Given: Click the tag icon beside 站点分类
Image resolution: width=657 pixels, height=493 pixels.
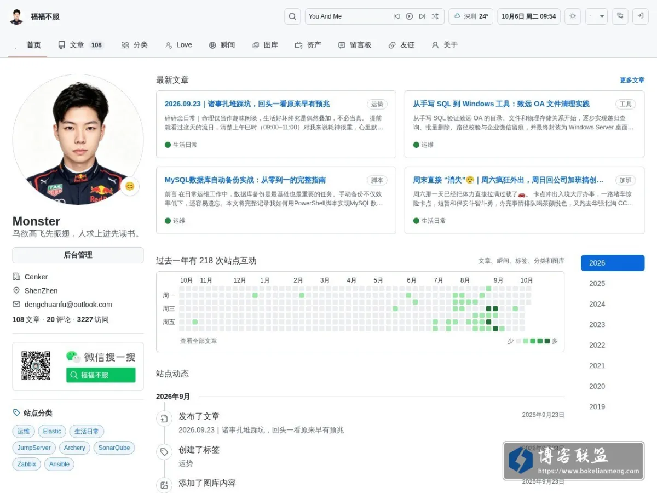Looking at the screenshot, I should (16, 413).
